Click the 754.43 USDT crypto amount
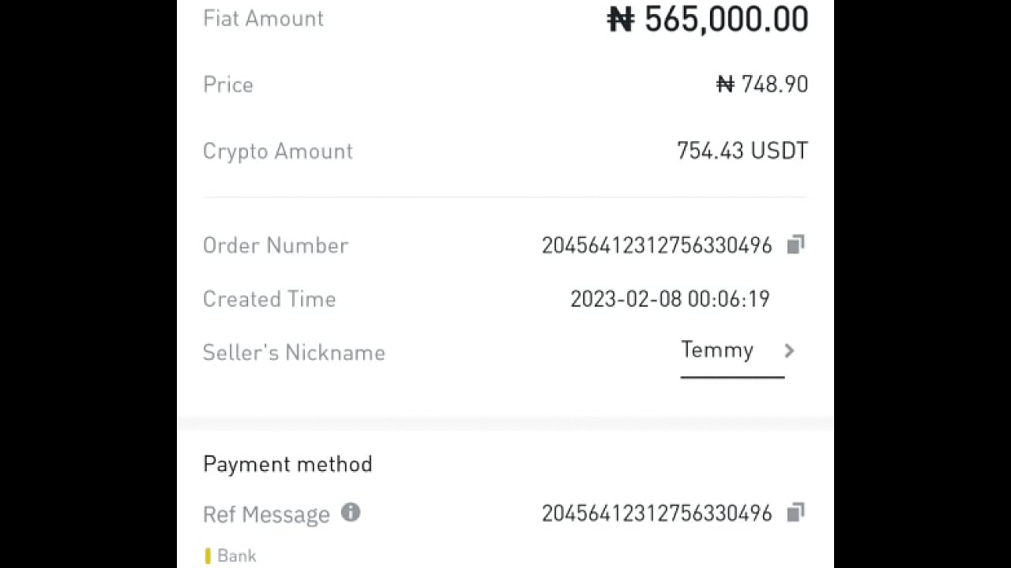 (x=742, y=151)
